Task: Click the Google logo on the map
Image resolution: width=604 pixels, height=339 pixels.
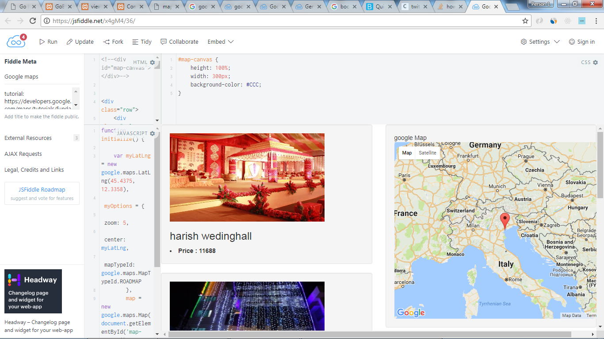Action: pos(411,313)
